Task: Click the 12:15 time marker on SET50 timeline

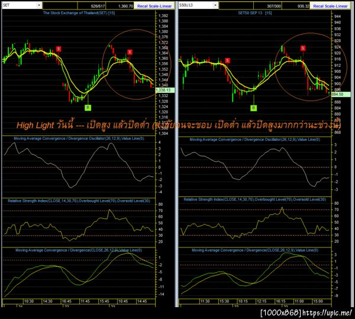Action: (262, 301)
